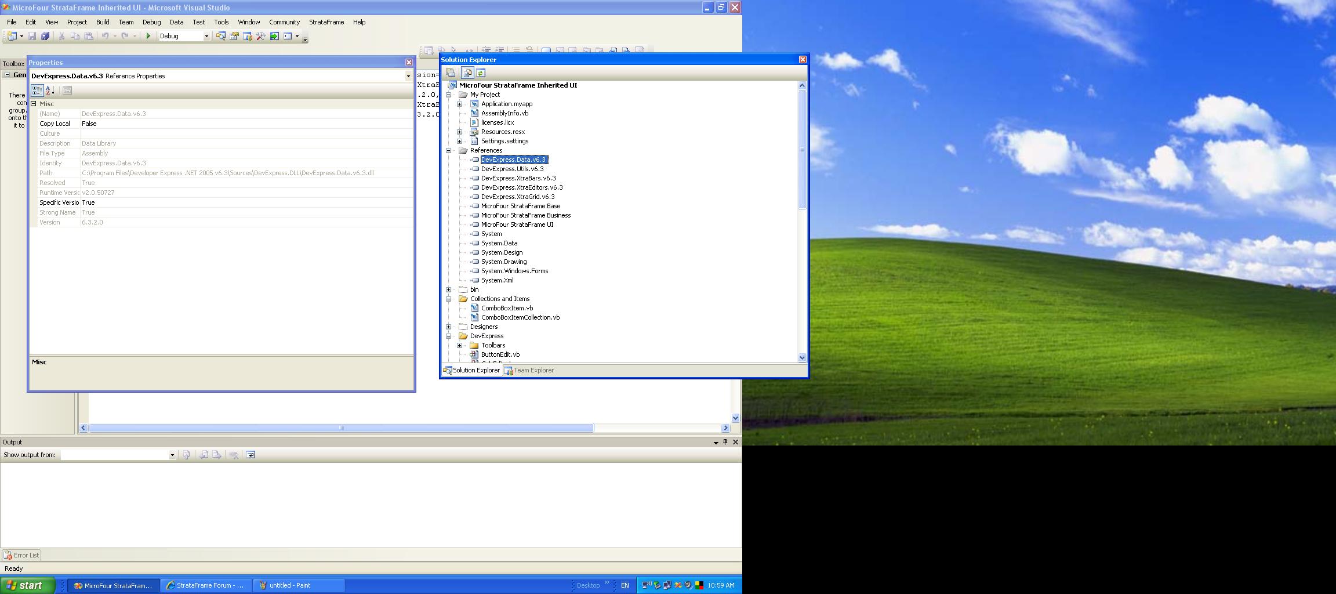
Task: Click the Properties icon in Solution Explorer toolbar
Action: 451,73
